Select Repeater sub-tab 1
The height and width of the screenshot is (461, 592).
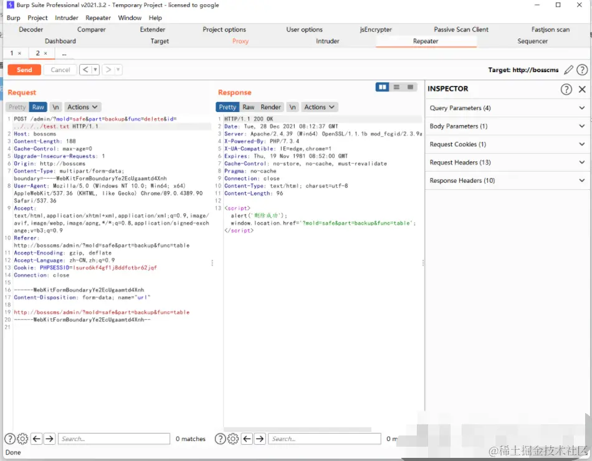12,54
